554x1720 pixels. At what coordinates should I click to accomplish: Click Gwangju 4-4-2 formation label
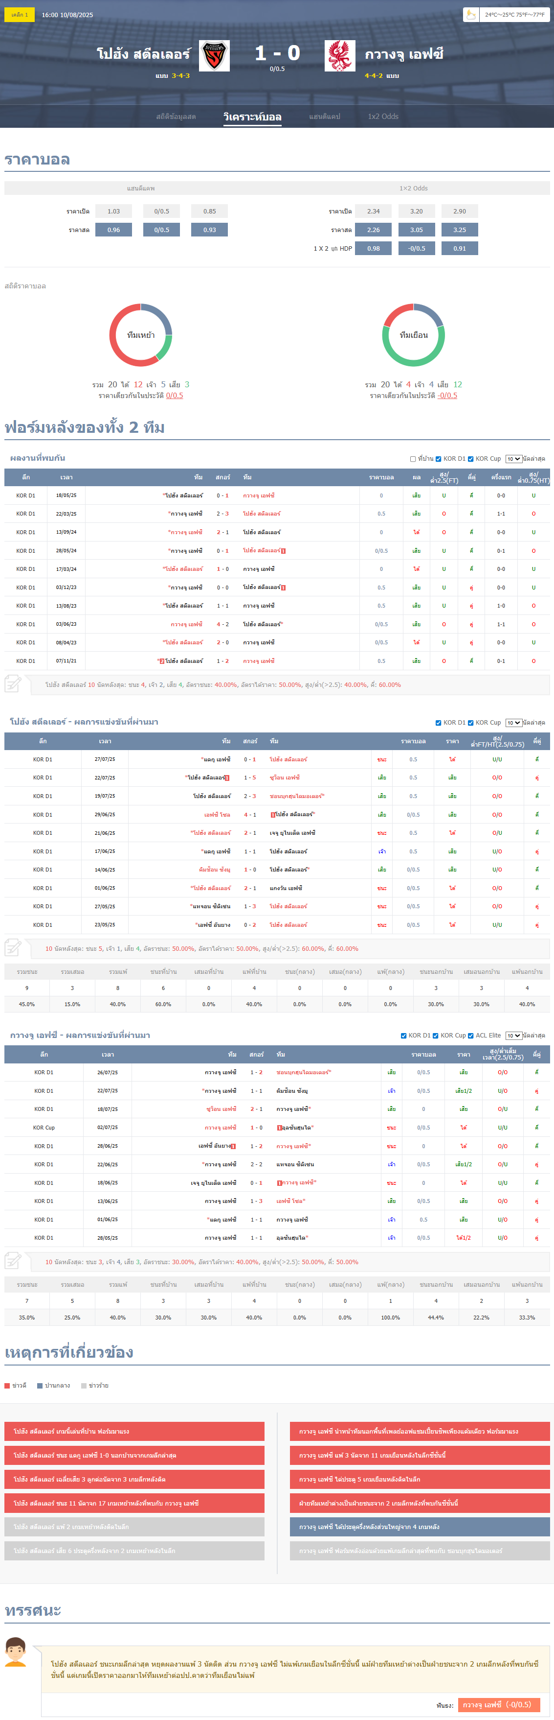374,75
